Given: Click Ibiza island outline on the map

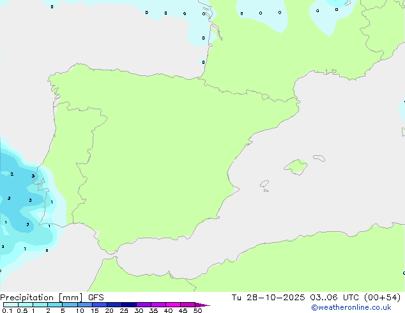Looking at the screenshot, I should [x=264, y=184].
